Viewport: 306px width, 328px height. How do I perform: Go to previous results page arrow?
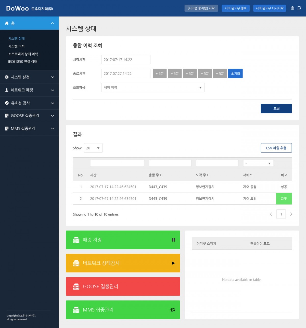[x=271, y=214]
